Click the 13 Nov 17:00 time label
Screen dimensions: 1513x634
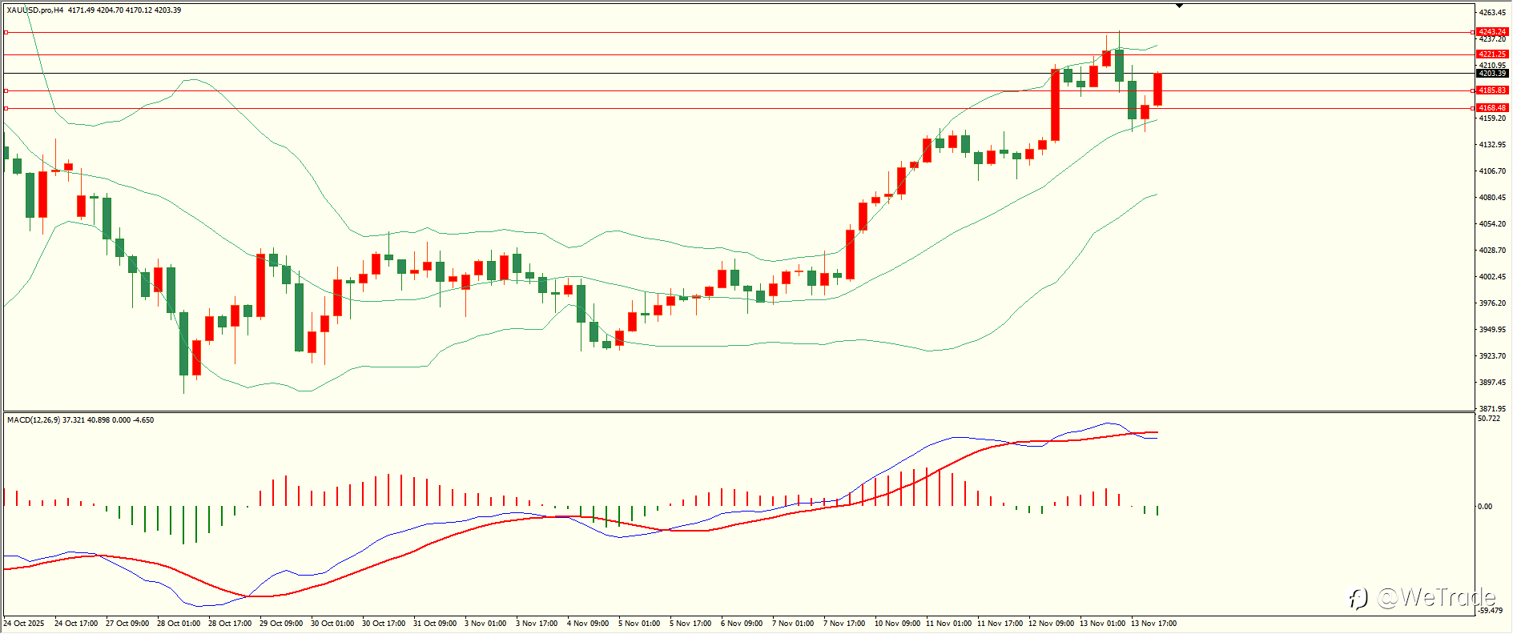(1153, 623)
